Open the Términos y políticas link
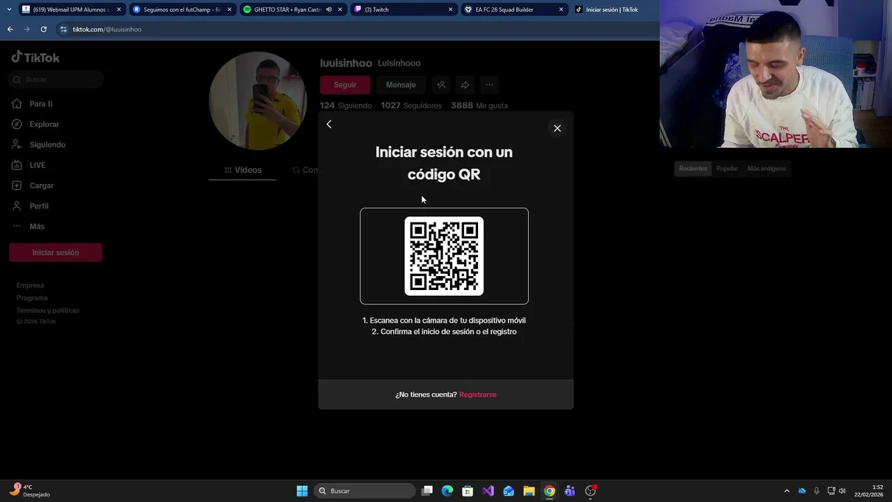Image resolution: width=892 pixels, height=502 pixels. 48,310
